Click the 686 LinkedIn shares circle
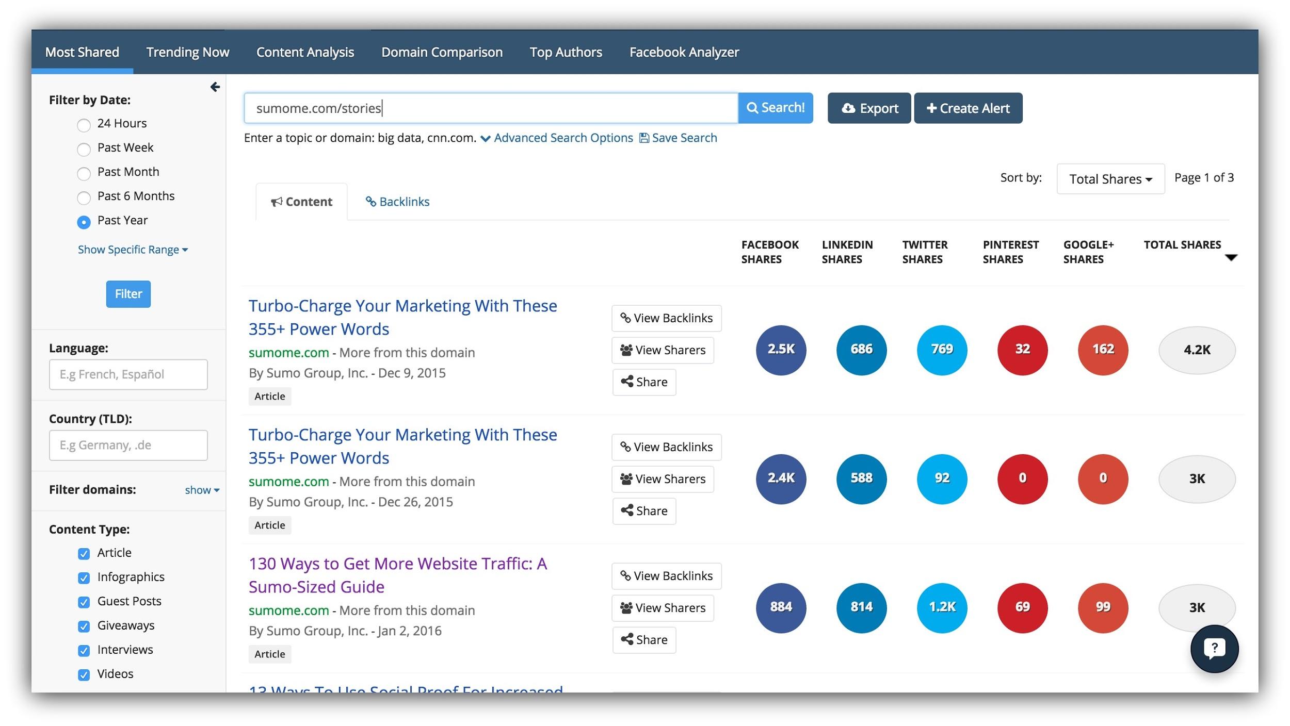This screenshot has height=726, width=1290. [x=861, y=350]
